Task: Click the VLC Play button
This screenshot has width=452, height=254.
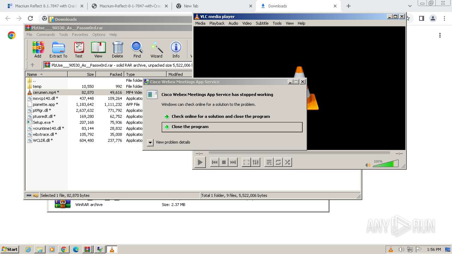Action: point(200,162)
